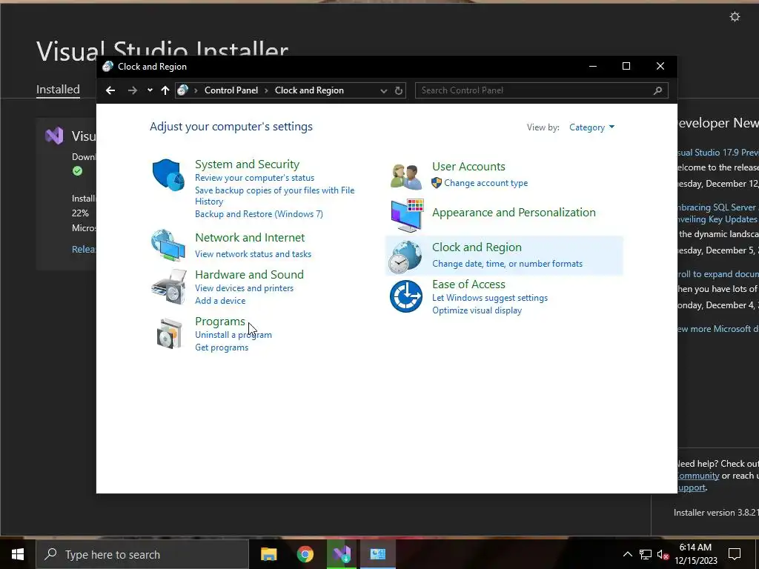Click the Search Control Panel field
759x569 pixels.
click(x=542, y=90)
